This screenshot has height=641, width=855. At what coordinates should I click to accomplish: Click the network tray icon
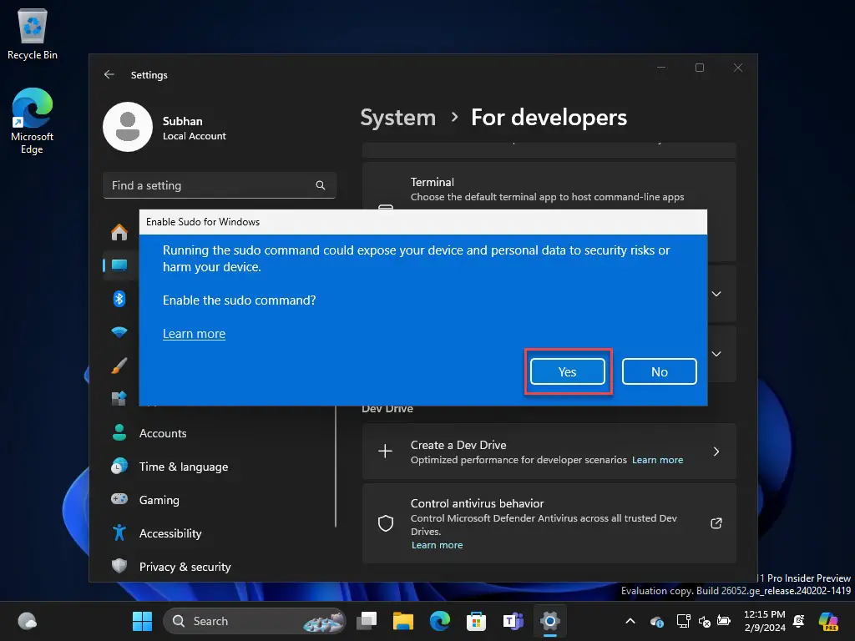tap(683, 621)
